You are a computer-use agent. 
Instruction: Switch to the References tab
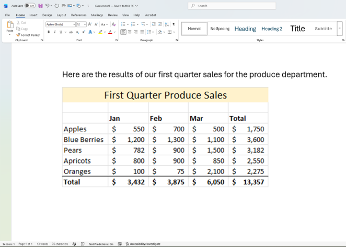(x=78, y=15)
